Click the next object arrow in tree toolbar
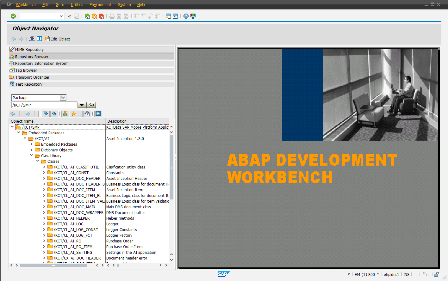Screen dimensions: 448x281 point(28,114)
